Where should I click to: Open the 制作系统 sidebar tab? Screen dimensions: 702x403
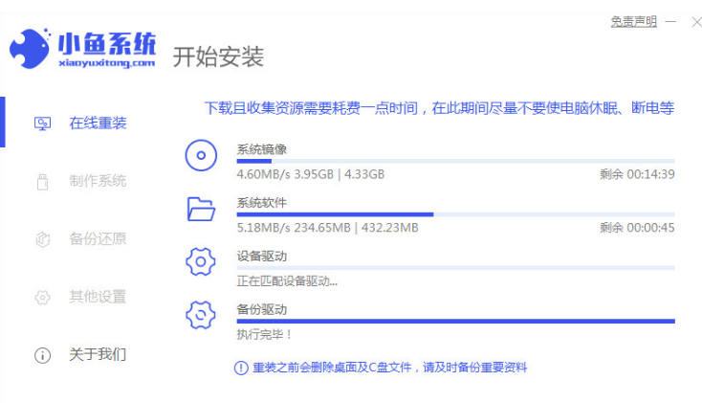click(x=97, y=181)
